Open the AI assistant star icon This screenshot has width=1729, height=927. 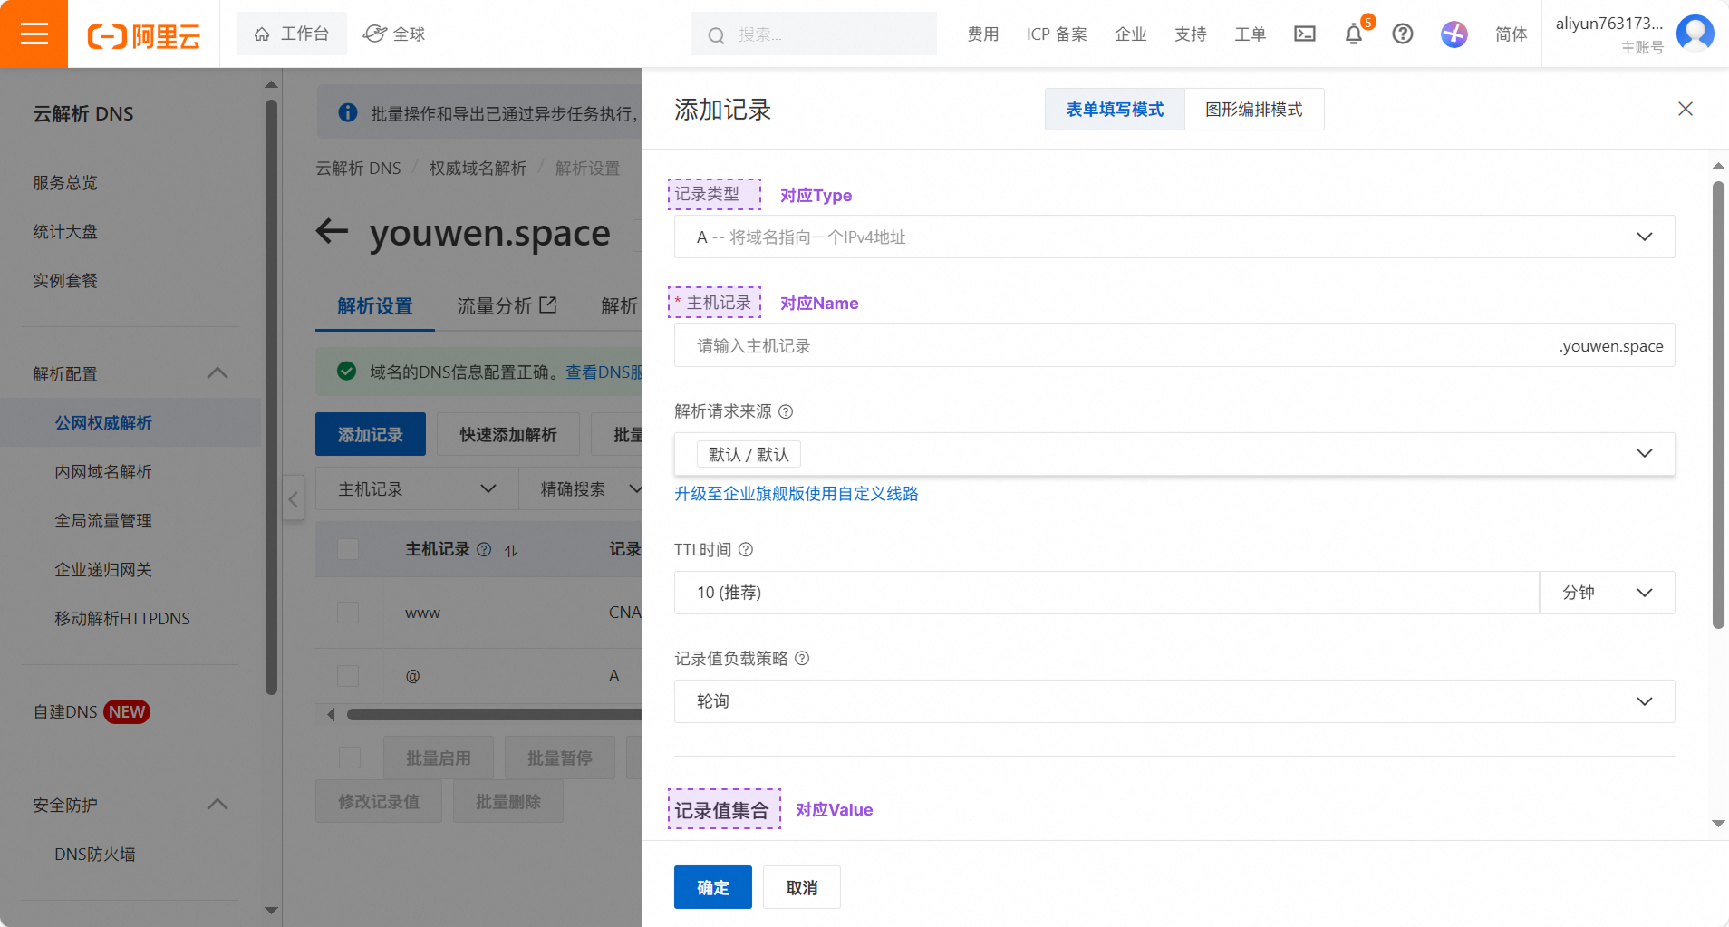point(1454,34)
